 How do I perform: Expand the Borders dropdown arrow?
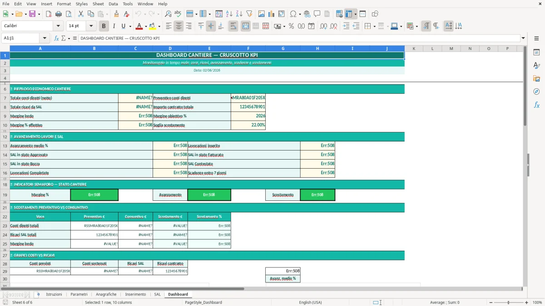374,26
